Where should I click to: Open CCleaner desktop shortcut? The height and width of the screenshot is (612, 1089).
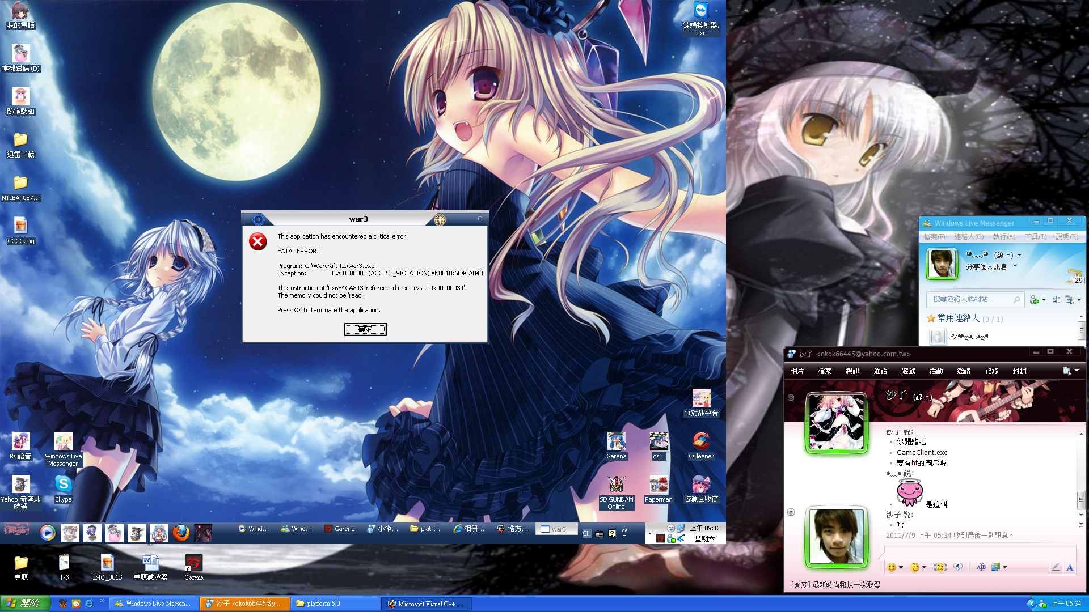click(701, 446)
